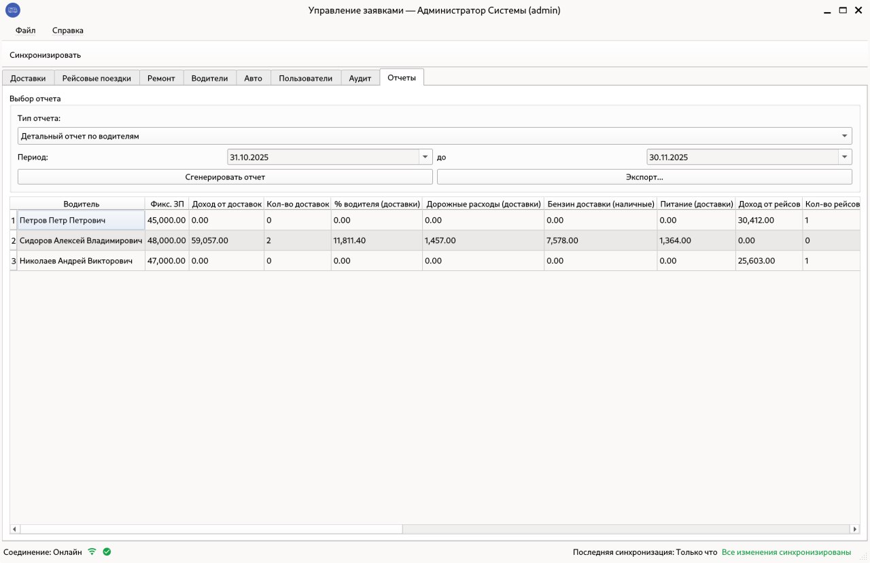Maximize the Управление заявками window
870x563 pixels.
[x=843, y=10]
